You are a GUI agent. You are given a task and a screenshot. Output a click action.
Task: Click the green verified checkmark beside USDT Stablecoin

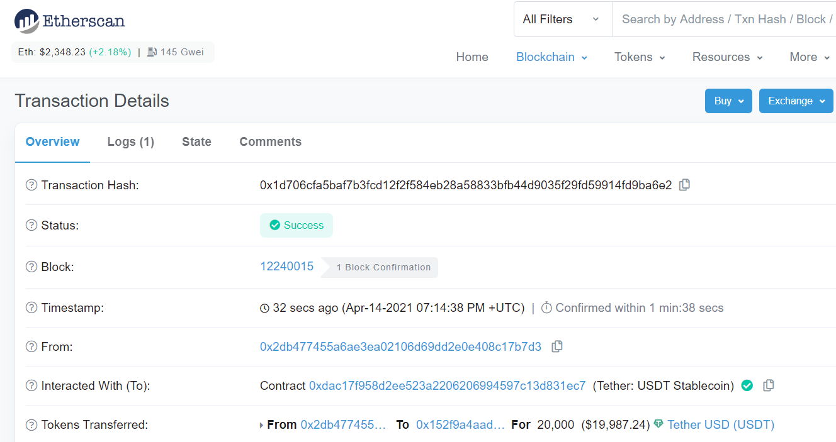pyautogui.click(x=747, y=385)
